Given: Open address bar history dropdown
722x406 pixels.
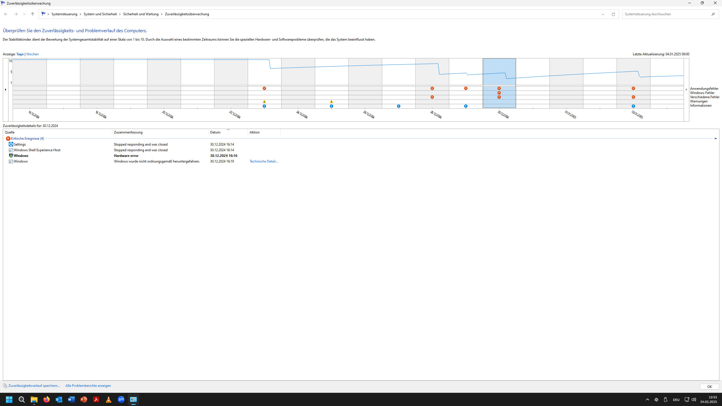Looking at the screenshot, I should click(x=603, y=14).
